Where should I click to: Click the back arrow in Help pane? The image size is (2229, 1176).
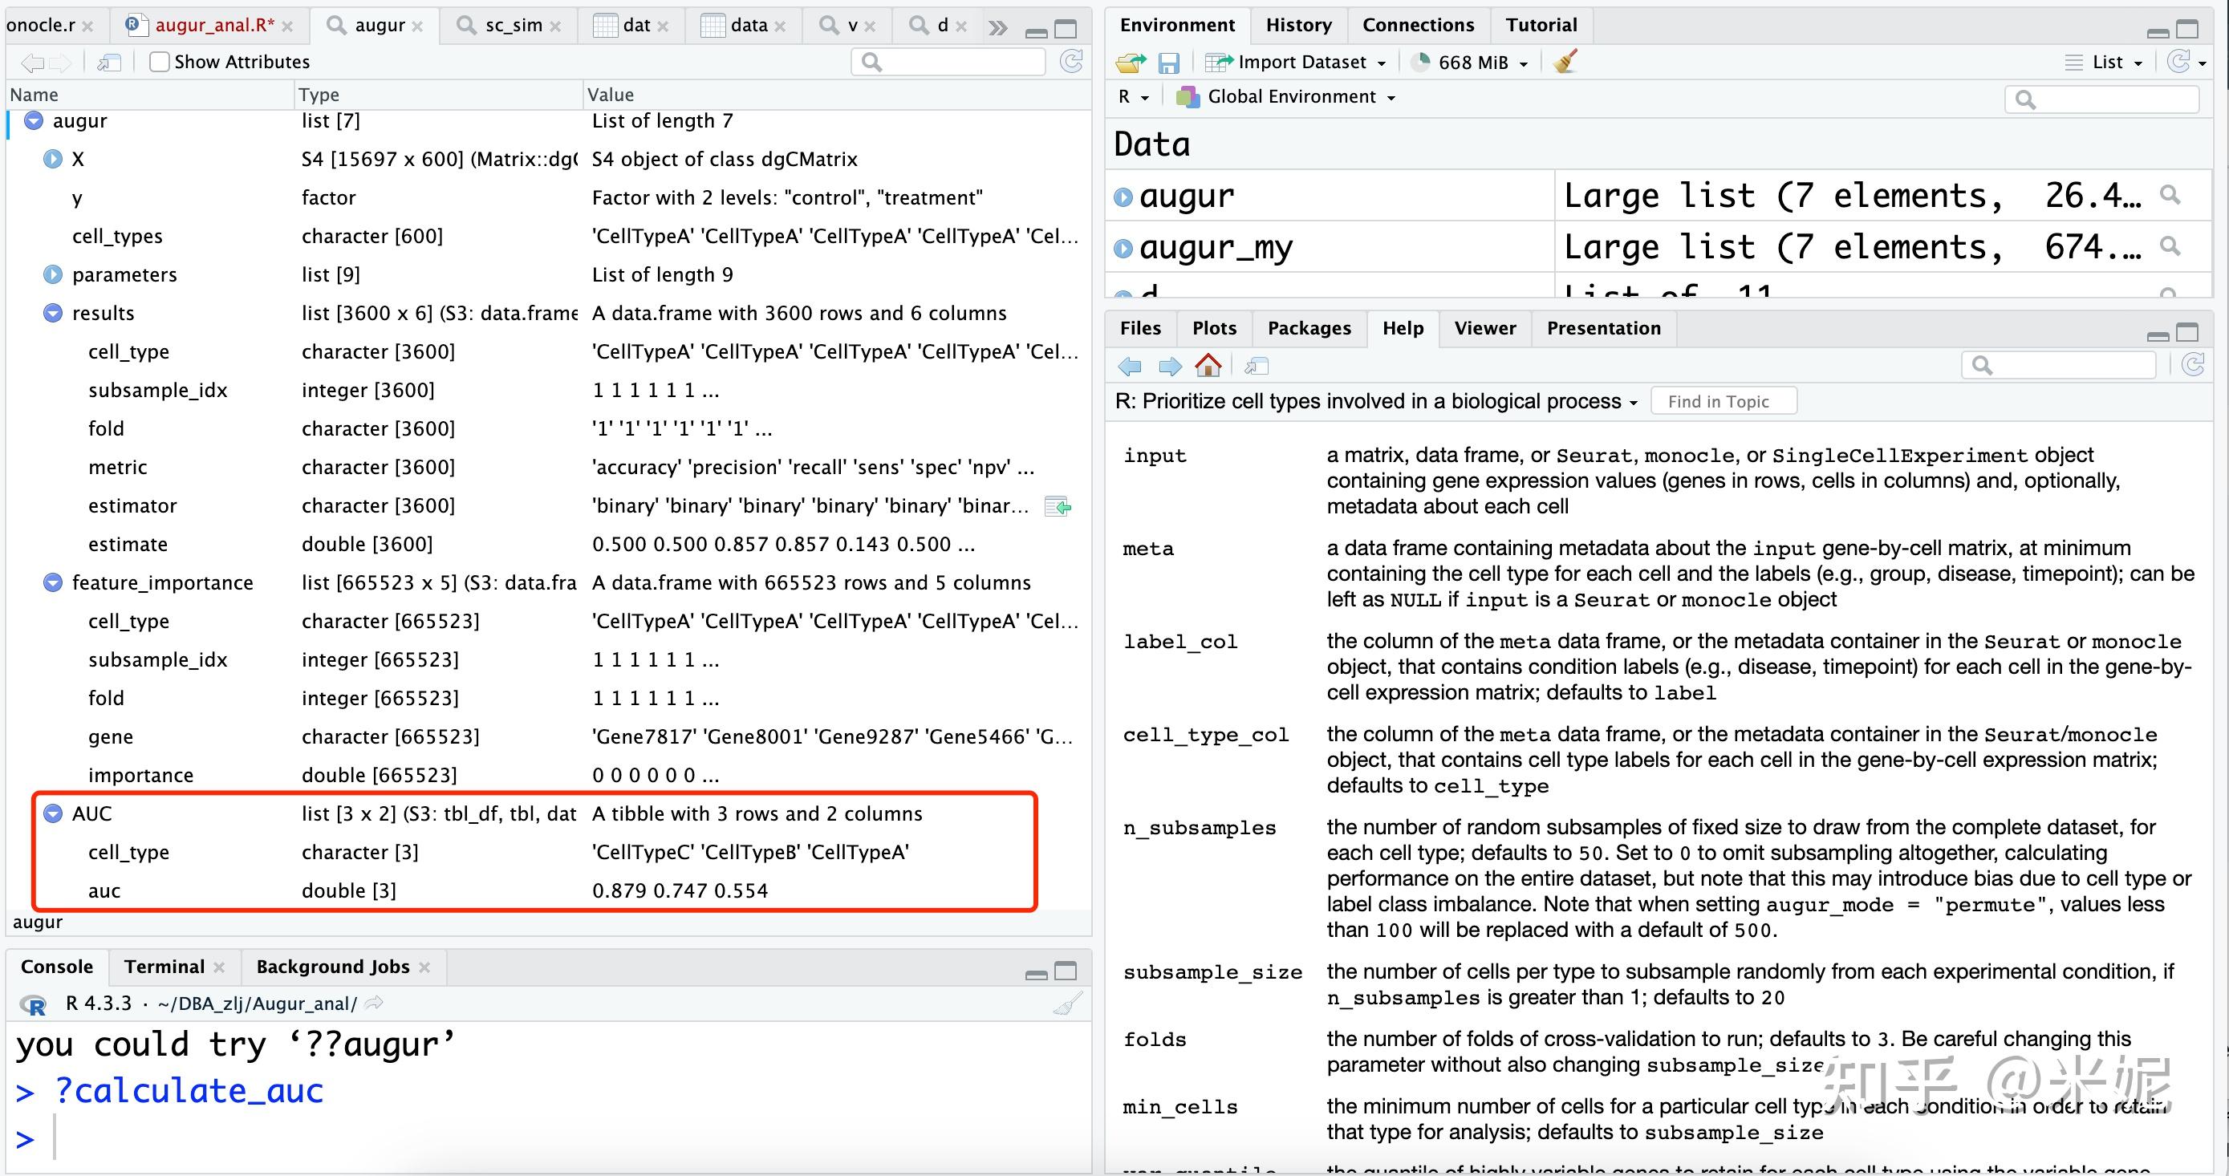1130,366
